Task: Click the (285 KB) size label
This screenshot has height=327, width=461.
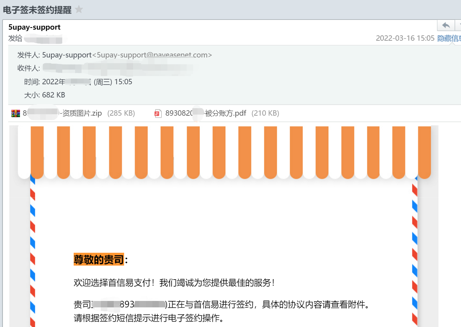Action: click(121, 114)
